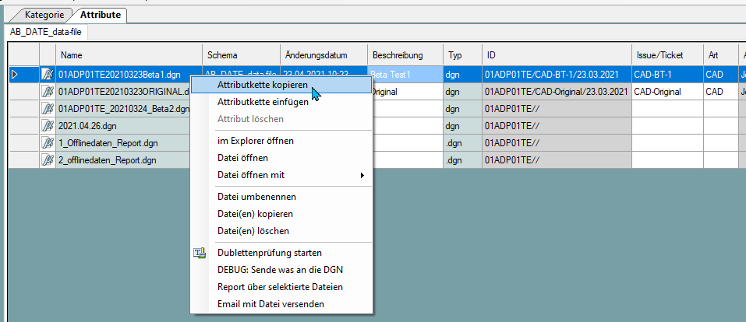
Task: Click file icon next to 2_offlinedaten_Report.dgn
Action: 48,160
